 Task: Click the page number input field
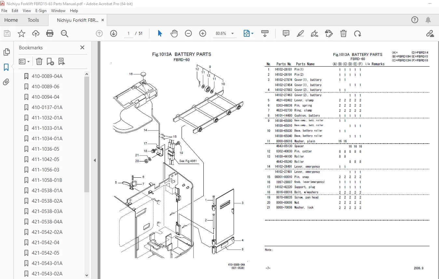(129, 33)
